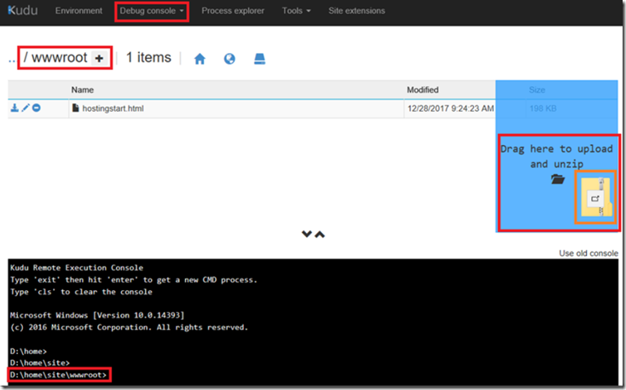The image size is (626, 390).
Task: Expand the Tools dropdown menu
Action: pos(296,11)
